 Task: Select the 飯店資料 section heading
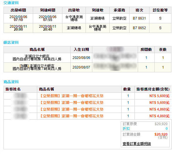point(11,42)
